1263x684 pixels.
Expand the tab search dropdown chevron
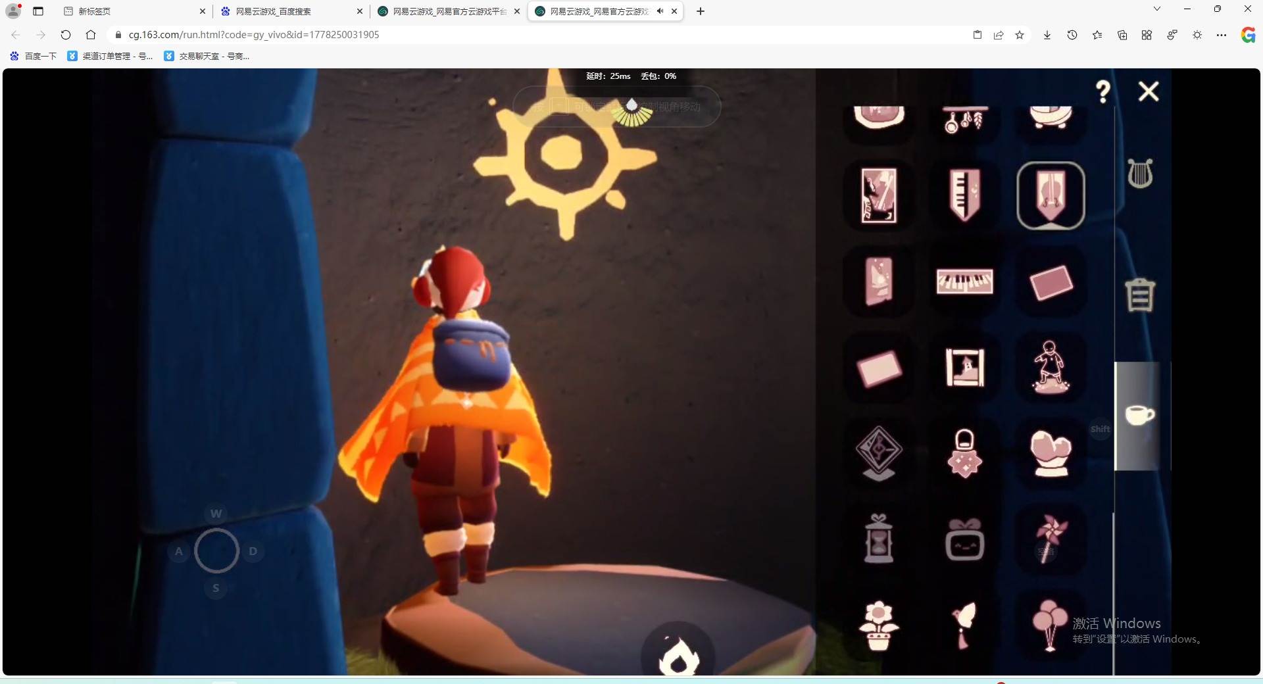click(1157, 9)
